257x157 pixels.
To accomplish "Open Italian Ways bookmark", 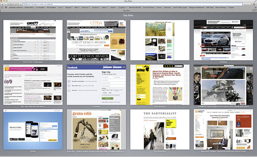I will pos(29,7).
